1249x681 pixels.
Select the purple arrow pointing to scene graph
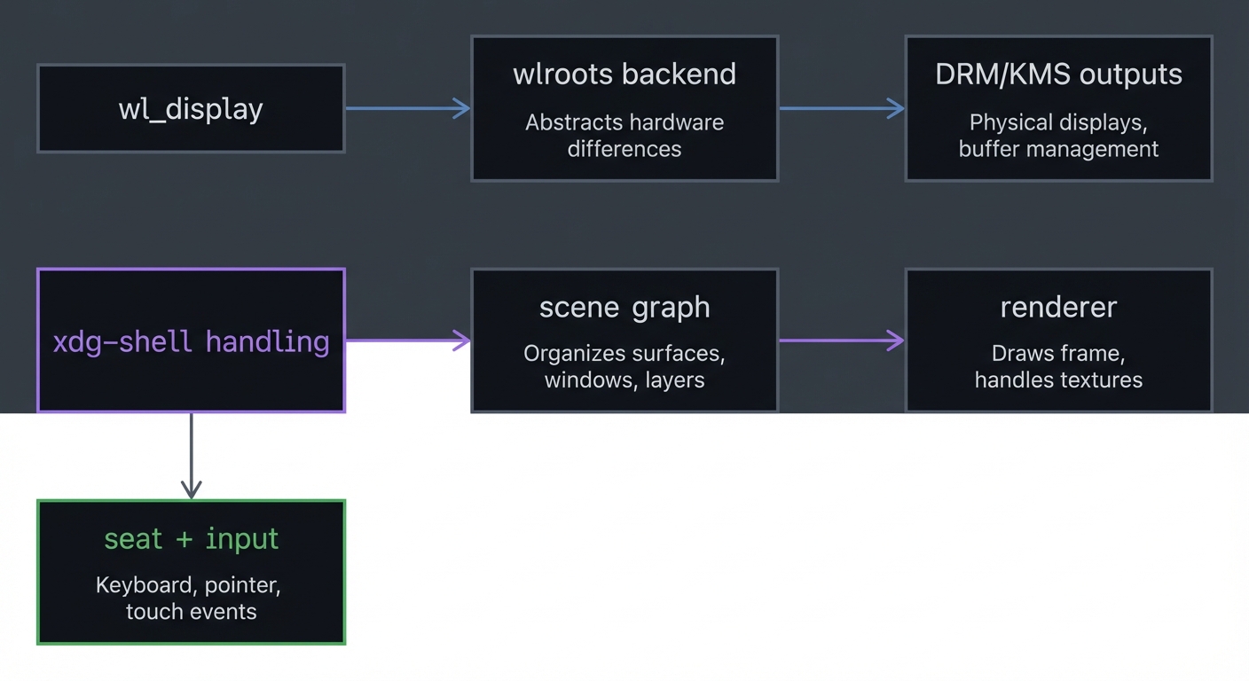click(x=406, y=340)
